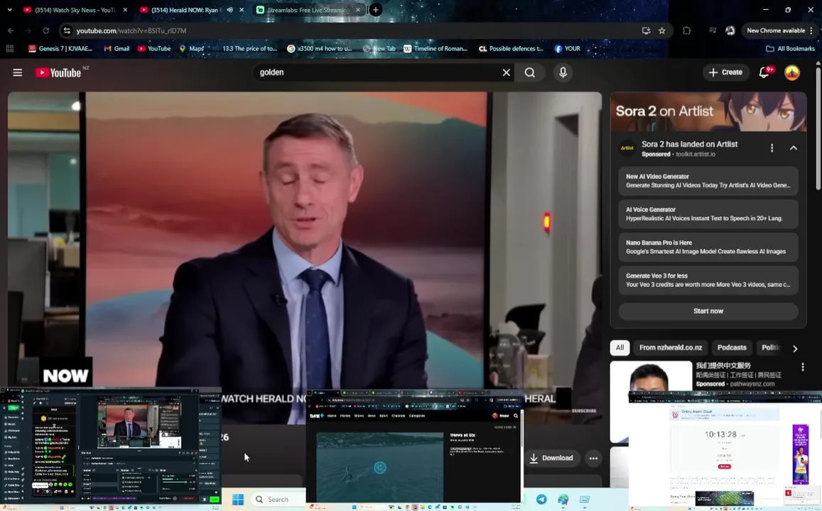Open Gmail bookmark
The height and width of the screenshot is (511, 822).
coord(117,49)
